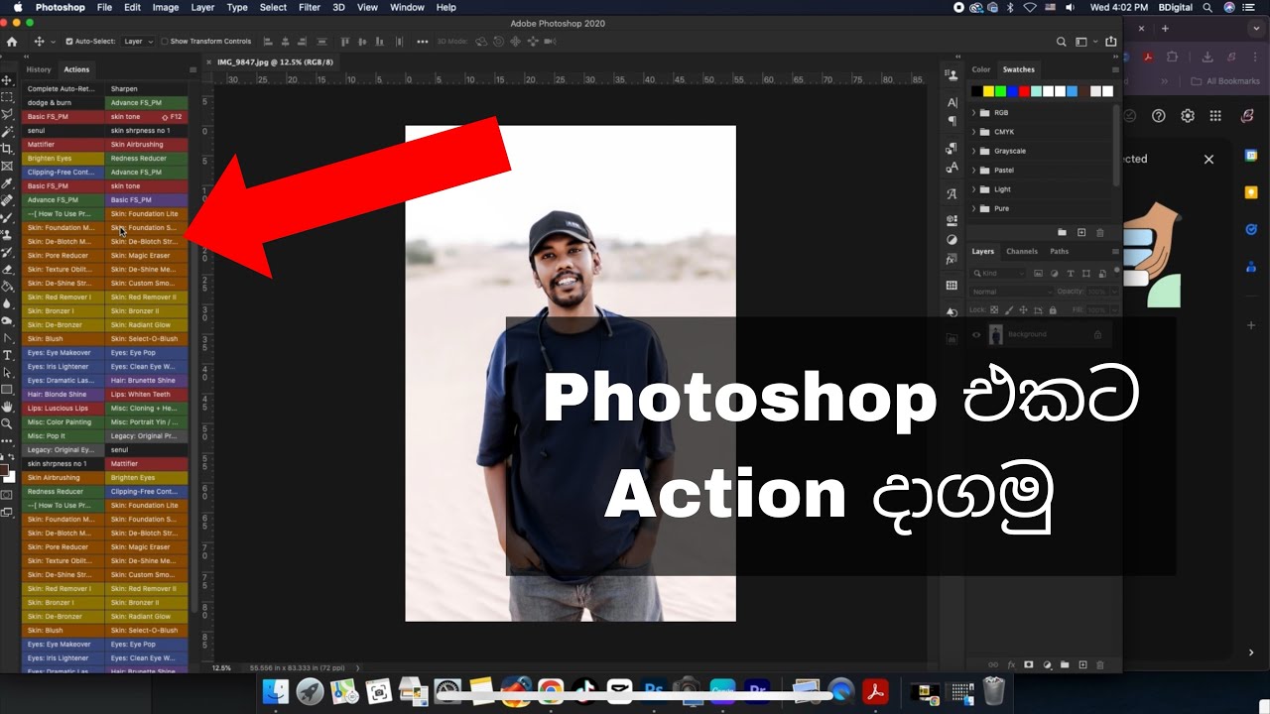
Task: Switch to the Channels tab
Action: coord(1022,252)
